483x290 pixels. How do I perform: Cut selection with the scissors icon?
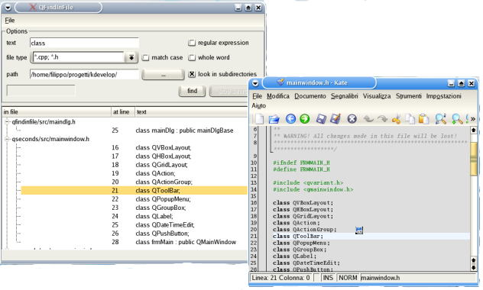coord(396,119)
